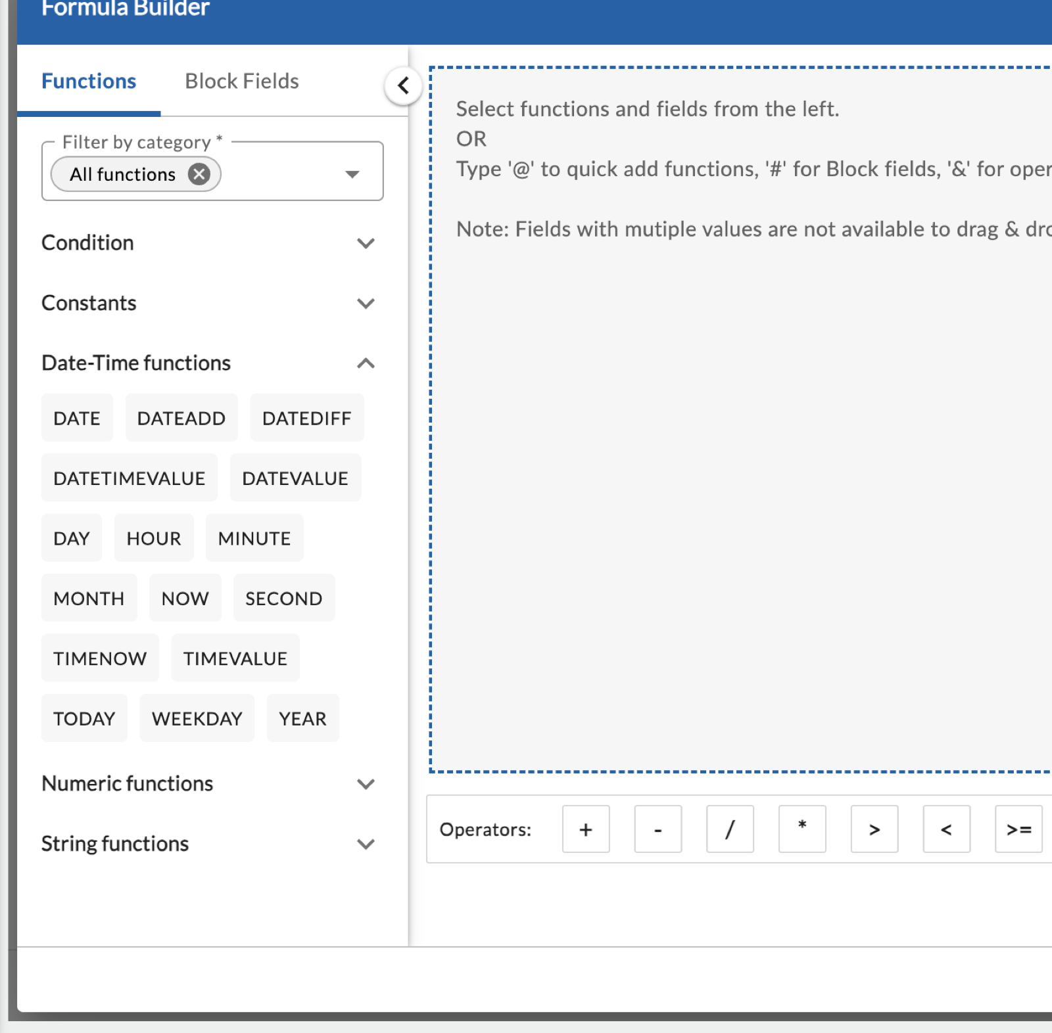Insert the DATEVALUE function

pyautogui.click(x=295, y=478)
